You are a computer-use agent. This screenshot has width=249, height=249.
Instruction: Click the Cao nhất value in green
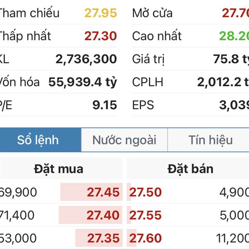[234, 36]
